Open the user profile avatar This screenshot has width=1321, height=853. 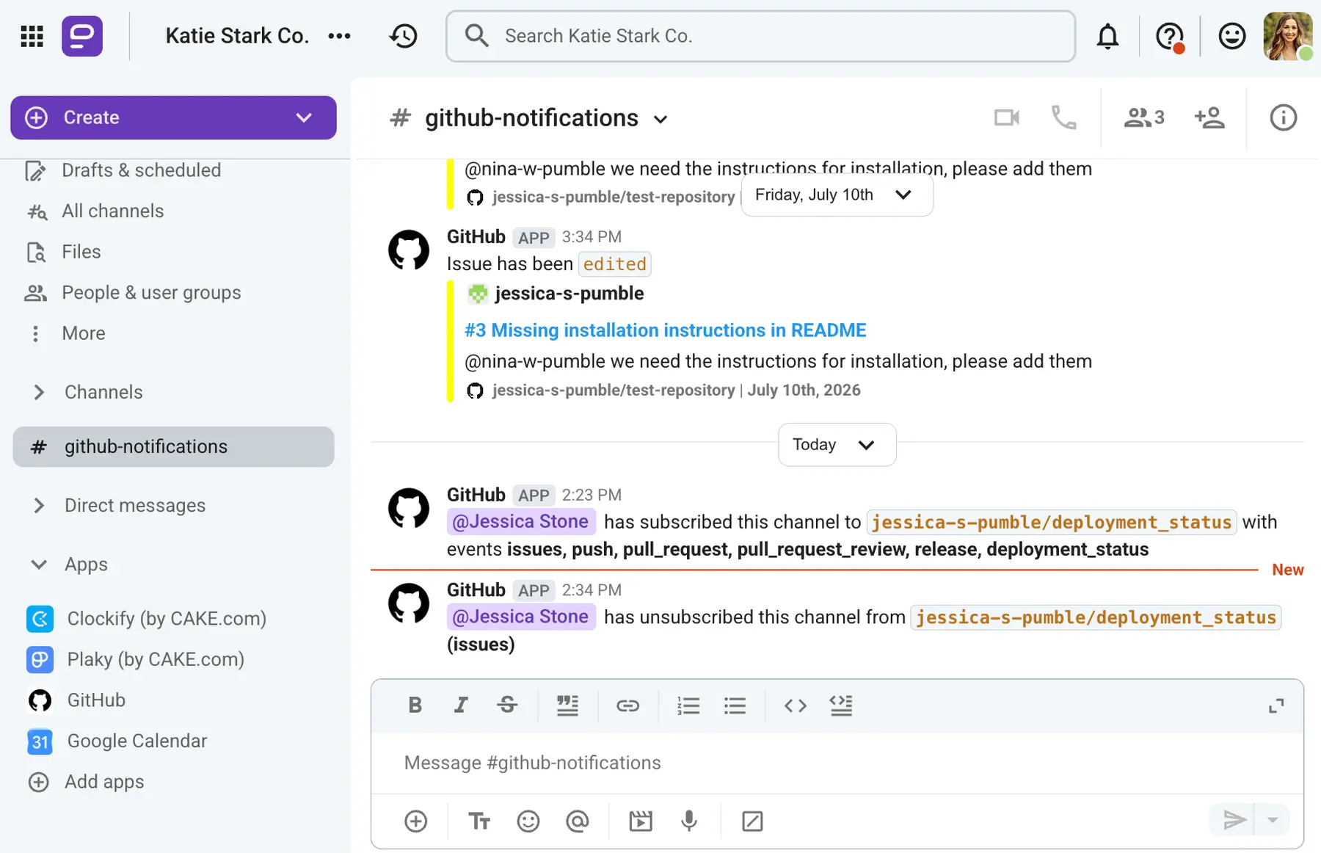(x=1287, y=36)
